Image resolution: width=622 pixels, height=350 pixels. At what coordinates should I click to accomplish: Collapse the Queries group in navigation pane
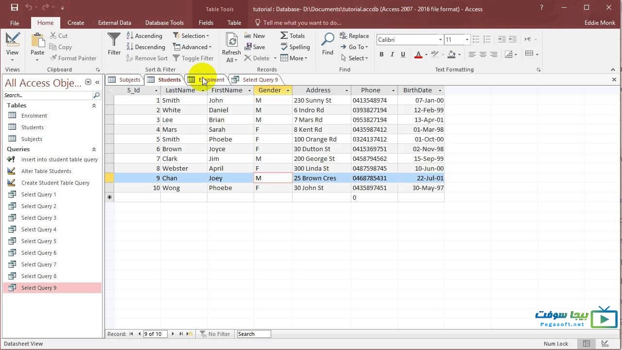coord(94,149)
